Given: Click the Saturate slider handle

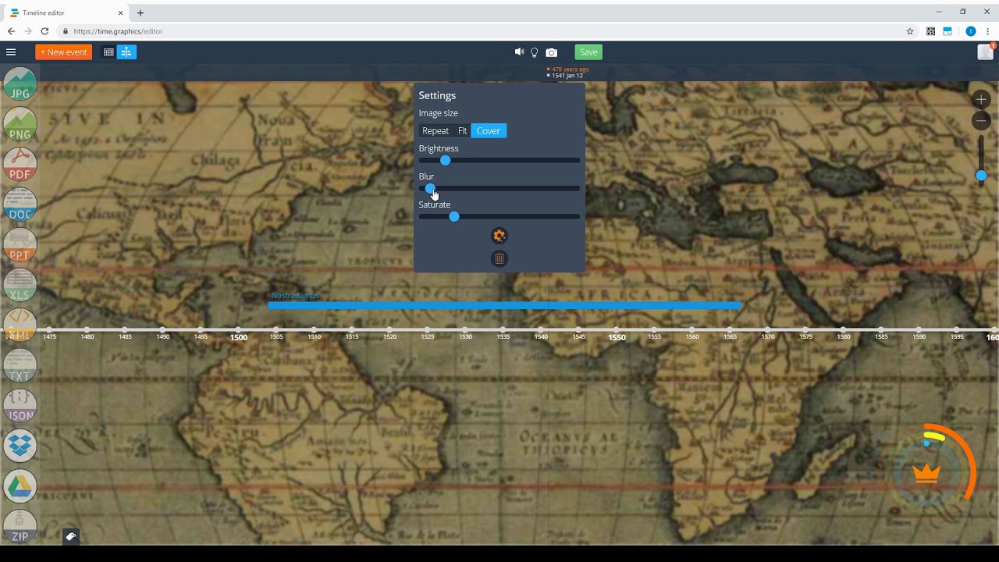Looking at the screenshot, I should (x=454, y=216).
